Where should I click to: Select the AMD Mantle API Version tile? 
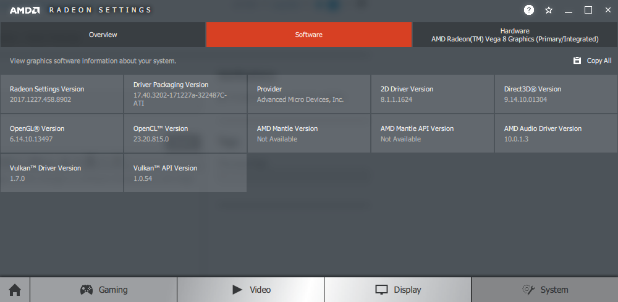tap(433, 133)
